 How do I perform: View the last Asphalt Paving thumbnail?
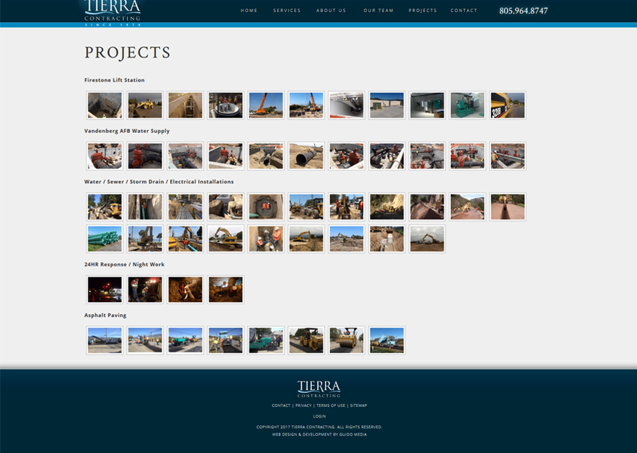(386, 340)
